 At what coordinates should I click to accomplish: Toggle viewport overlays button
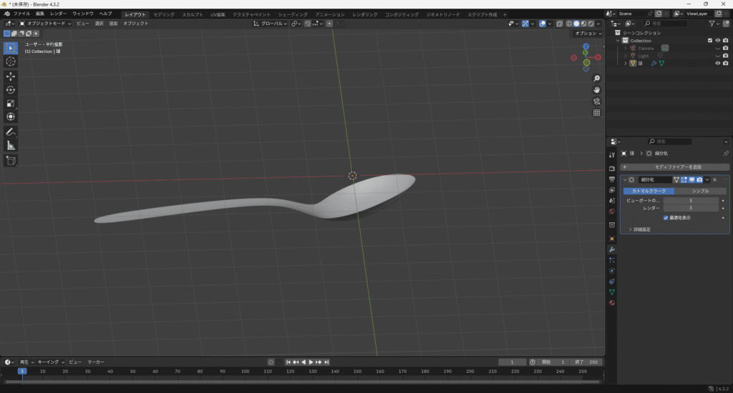pos(543,24)
